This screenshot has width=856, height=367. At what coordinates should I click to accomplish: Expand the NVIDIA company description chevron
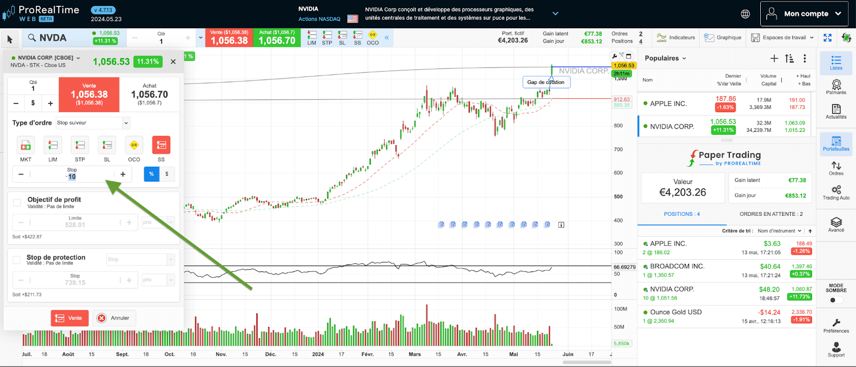555,14
